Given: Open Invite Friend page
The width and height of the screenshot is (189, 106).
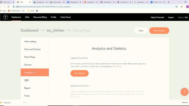Looking at the screenshot, I should pyautogui.click(x=66, y=17).
